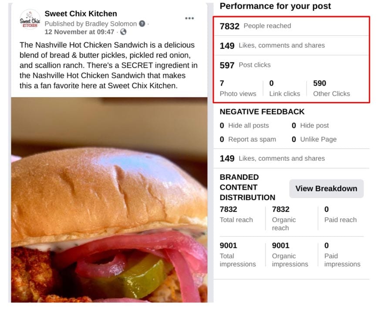The width and height of the screenshot is (392, 315).
Task: Click the 12 November at 09:47 timestamp
Action: point(79,32)
